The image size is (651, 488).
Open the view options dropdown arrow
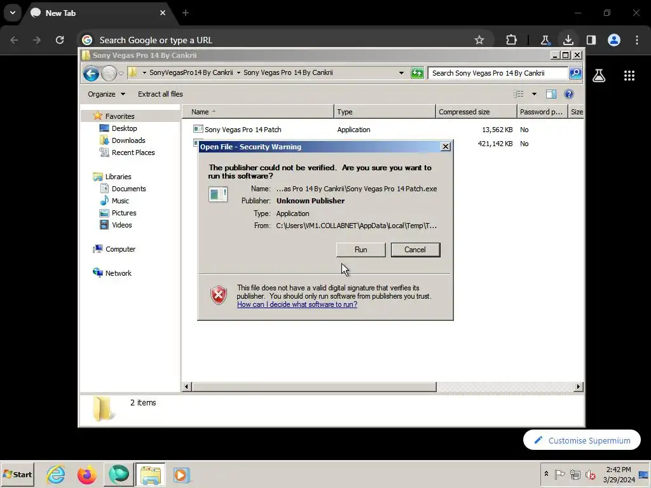(x=534, y=94)
